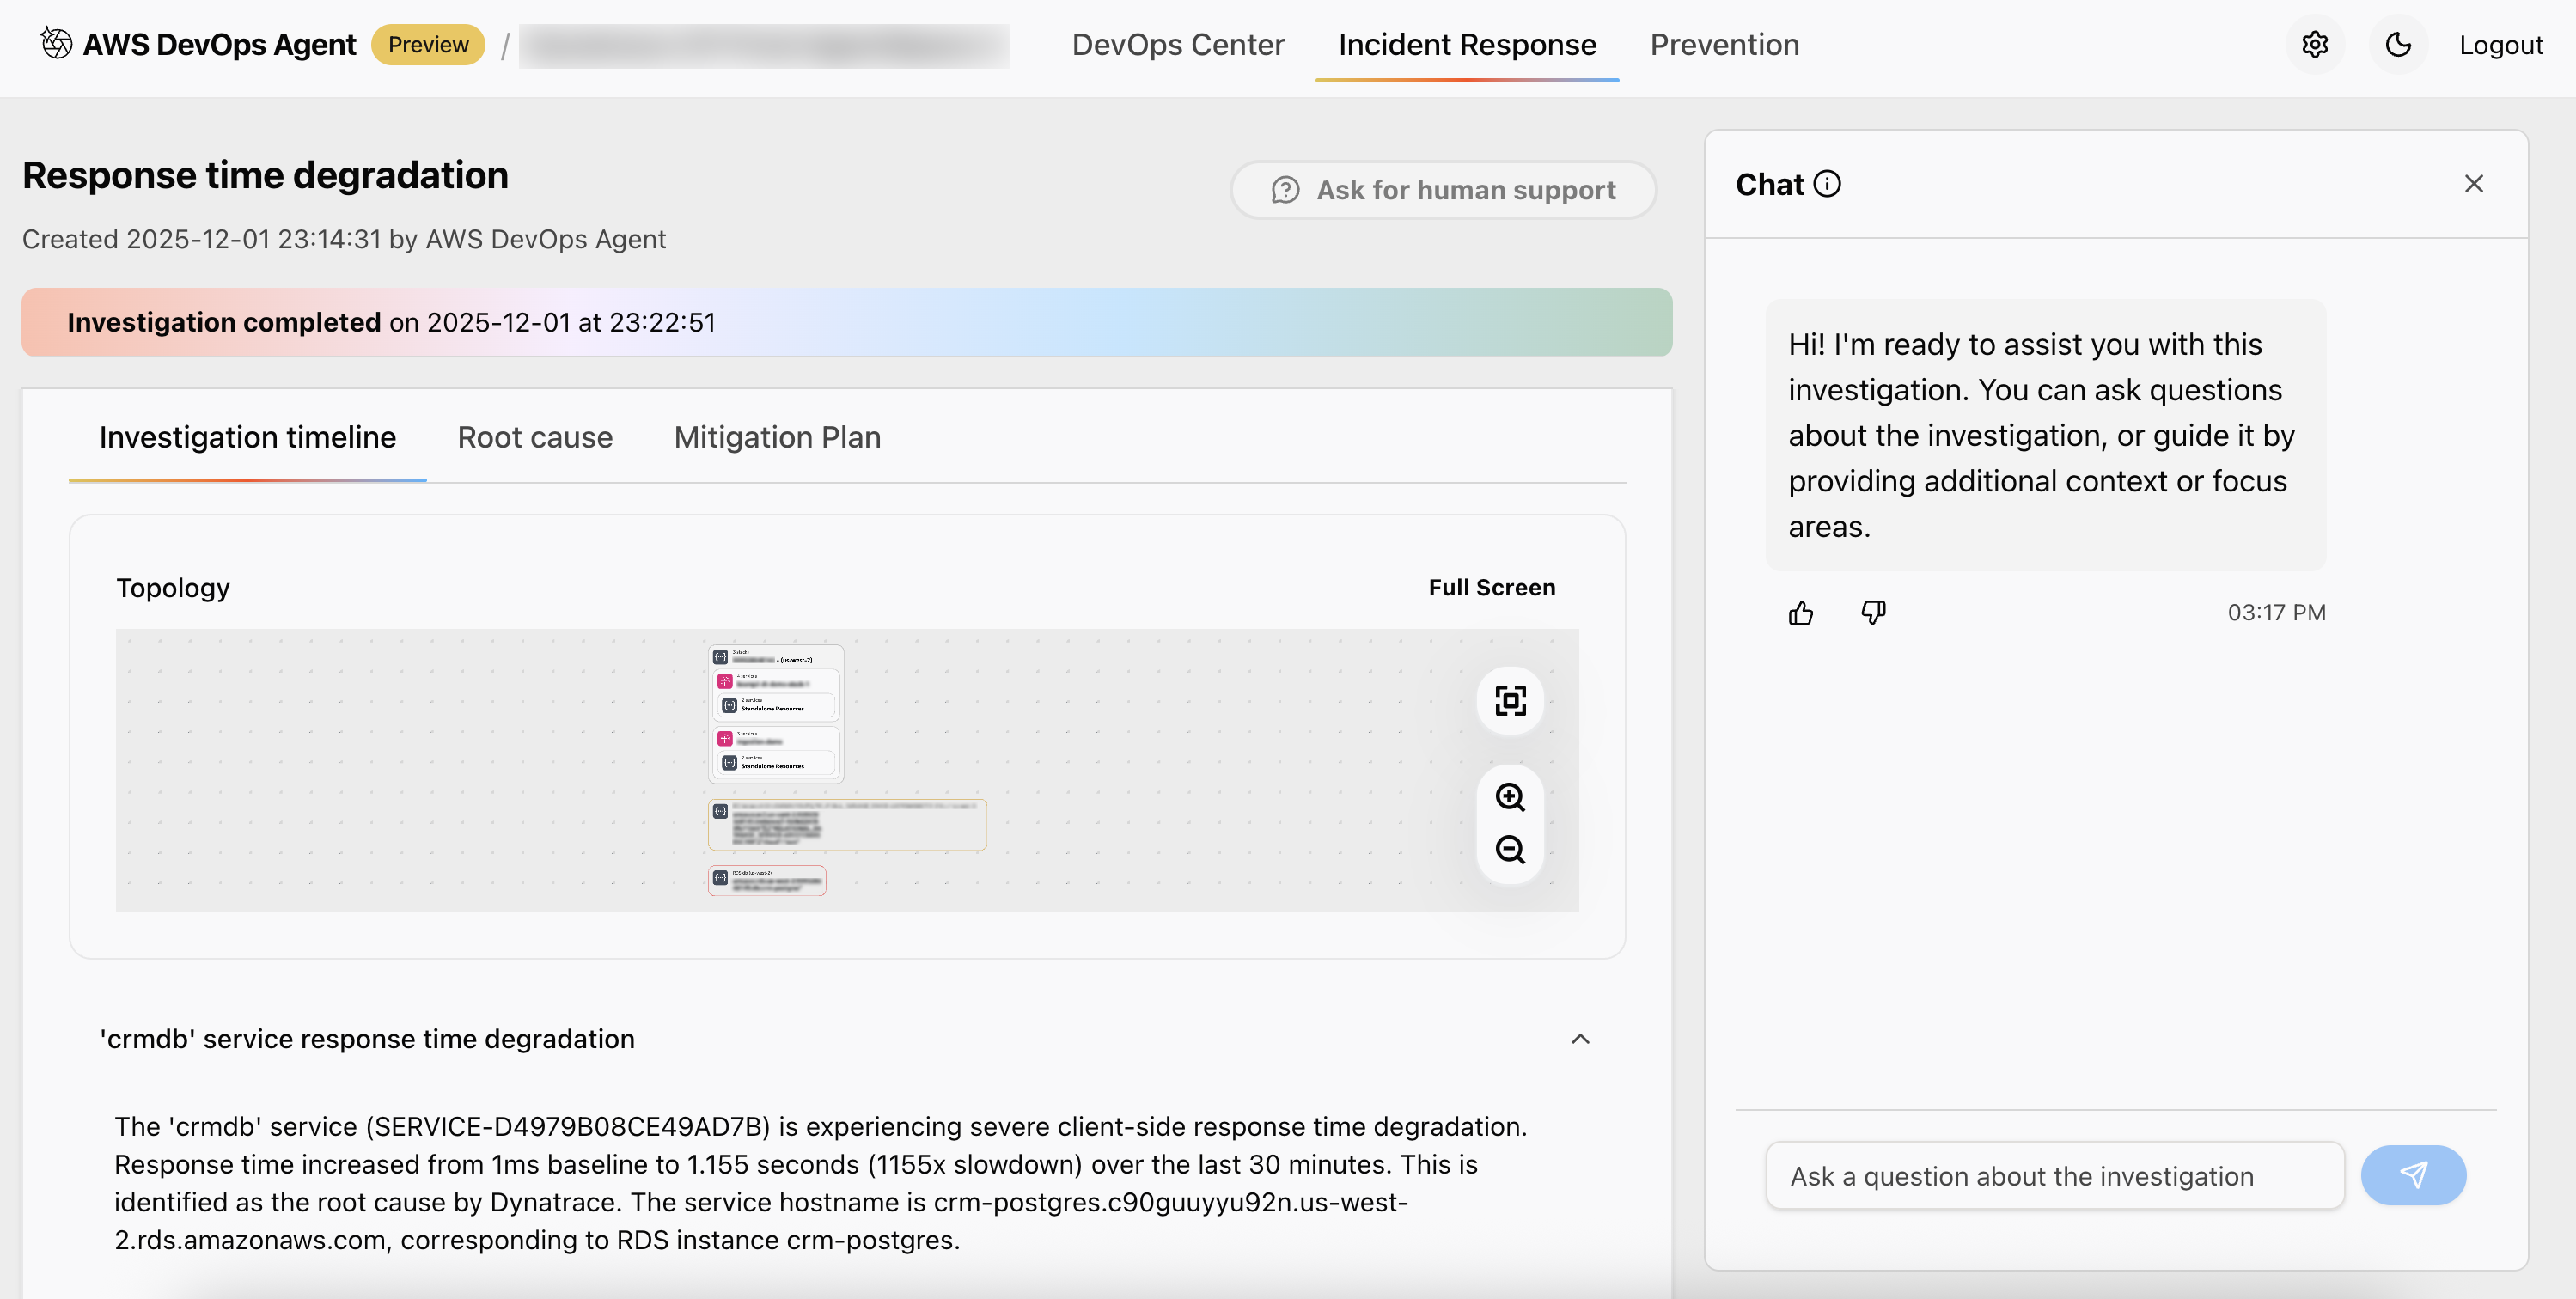2576x1299 pixels.
Task: Close the Chat panel
Action: [2473, 184]
